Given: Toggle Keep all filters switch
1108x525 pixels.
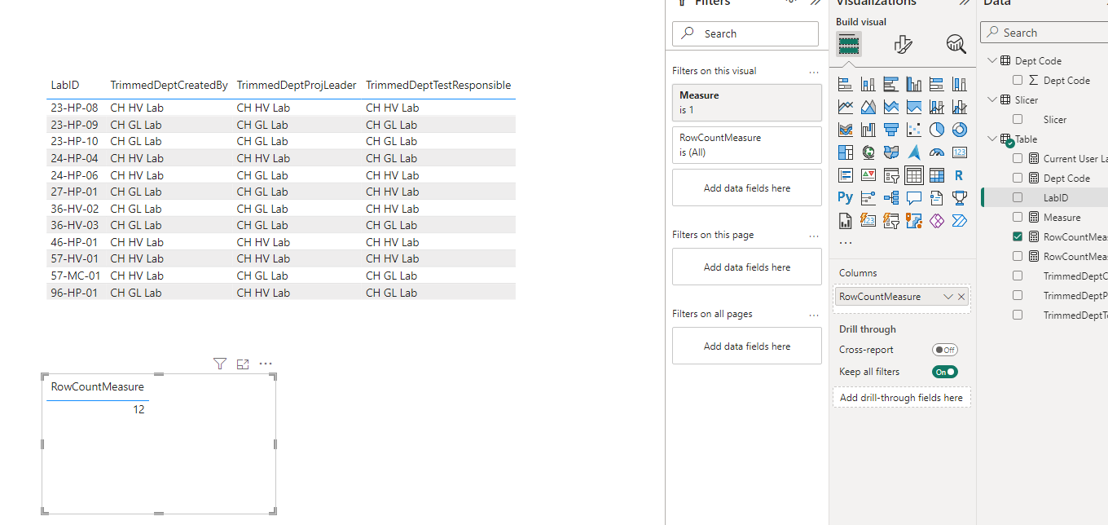Looking at the screenshot, I should [x=945, y=372].
